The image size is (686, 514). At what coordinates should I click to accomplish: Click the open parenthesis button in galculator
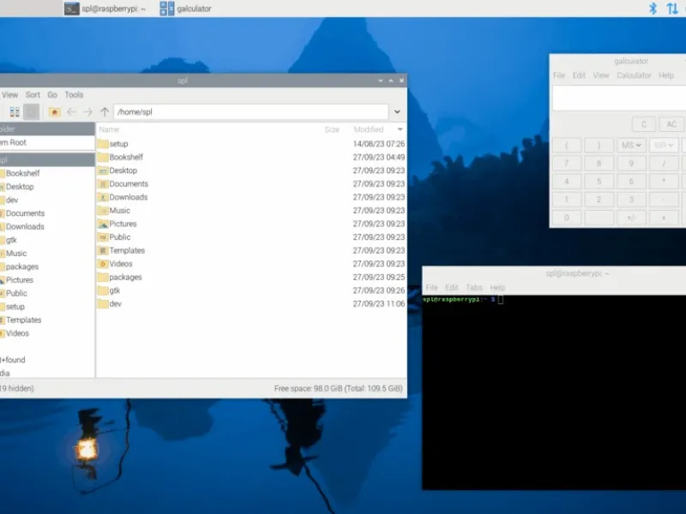(567, 145)
